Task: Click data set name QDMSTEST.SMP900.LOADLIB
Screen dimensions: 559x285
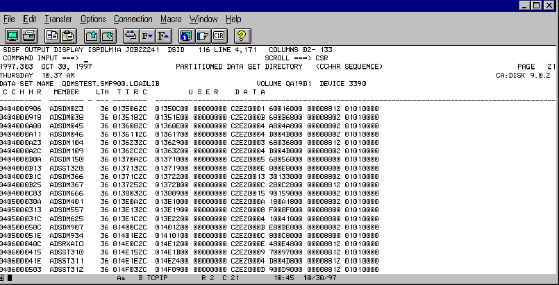Action: (110, 84)
